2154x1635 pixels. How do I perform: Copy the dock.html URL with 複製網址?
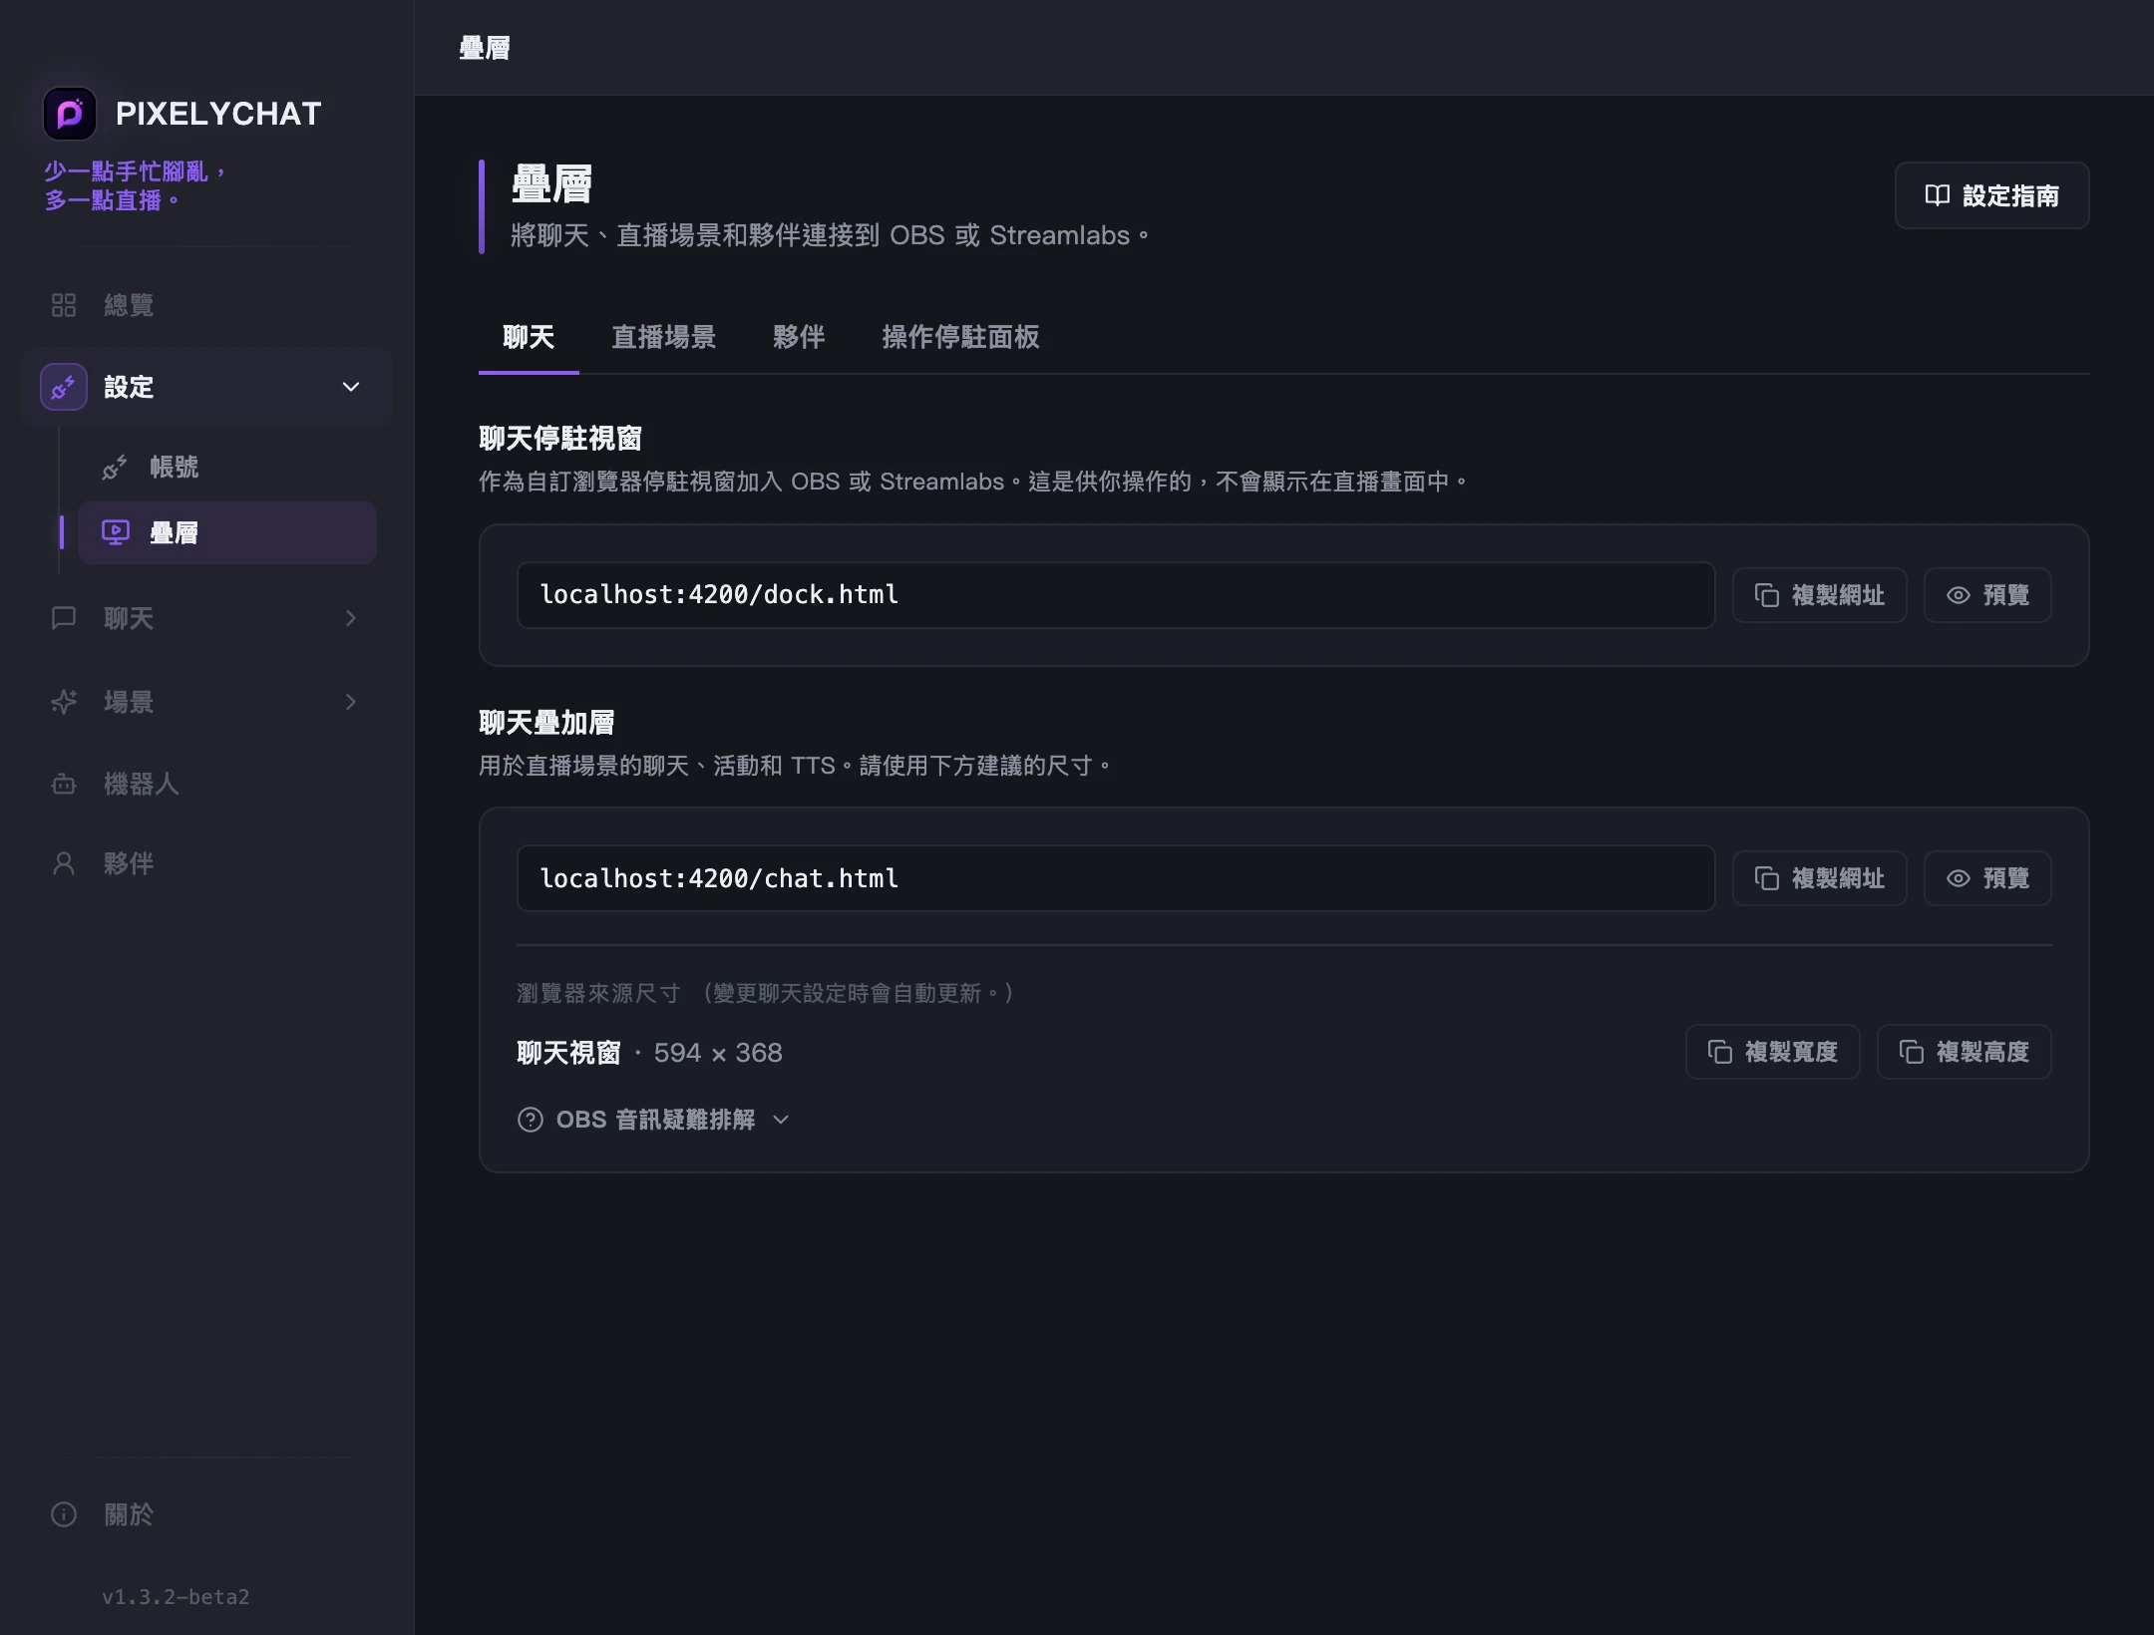[x=1820, y=595]
